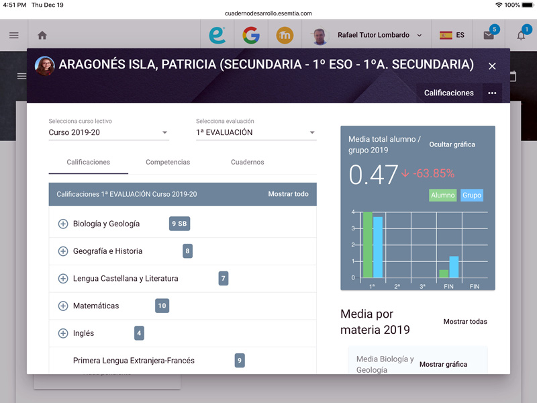Open the Curso 2019-20 dropdown
Screen dimensions: 537x403
click(x=109, y=132)
